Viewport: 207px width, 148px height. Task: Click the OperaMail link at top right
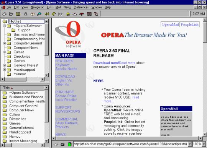[170, 24]
